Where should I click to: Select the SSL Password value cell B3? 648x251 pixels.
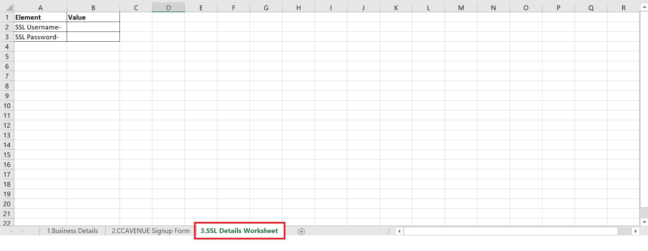pyautogui.click(x=93, y=37)
